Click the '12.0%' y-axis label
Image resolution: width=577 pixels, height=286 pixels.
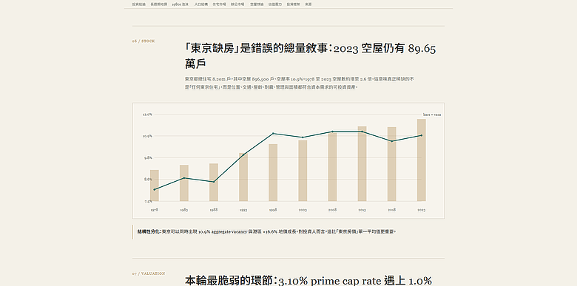[147, 115]
